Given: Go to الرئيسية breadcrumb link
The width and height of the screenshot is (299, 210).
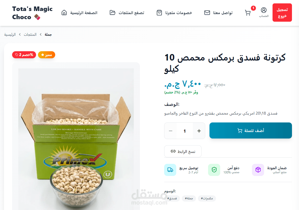Looking at the screenshot, I should [x=10, y=35].
